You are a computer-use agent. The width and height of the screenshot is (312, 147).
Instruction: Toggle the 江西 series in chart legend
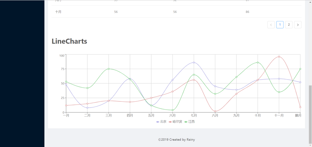click(190, 122)
